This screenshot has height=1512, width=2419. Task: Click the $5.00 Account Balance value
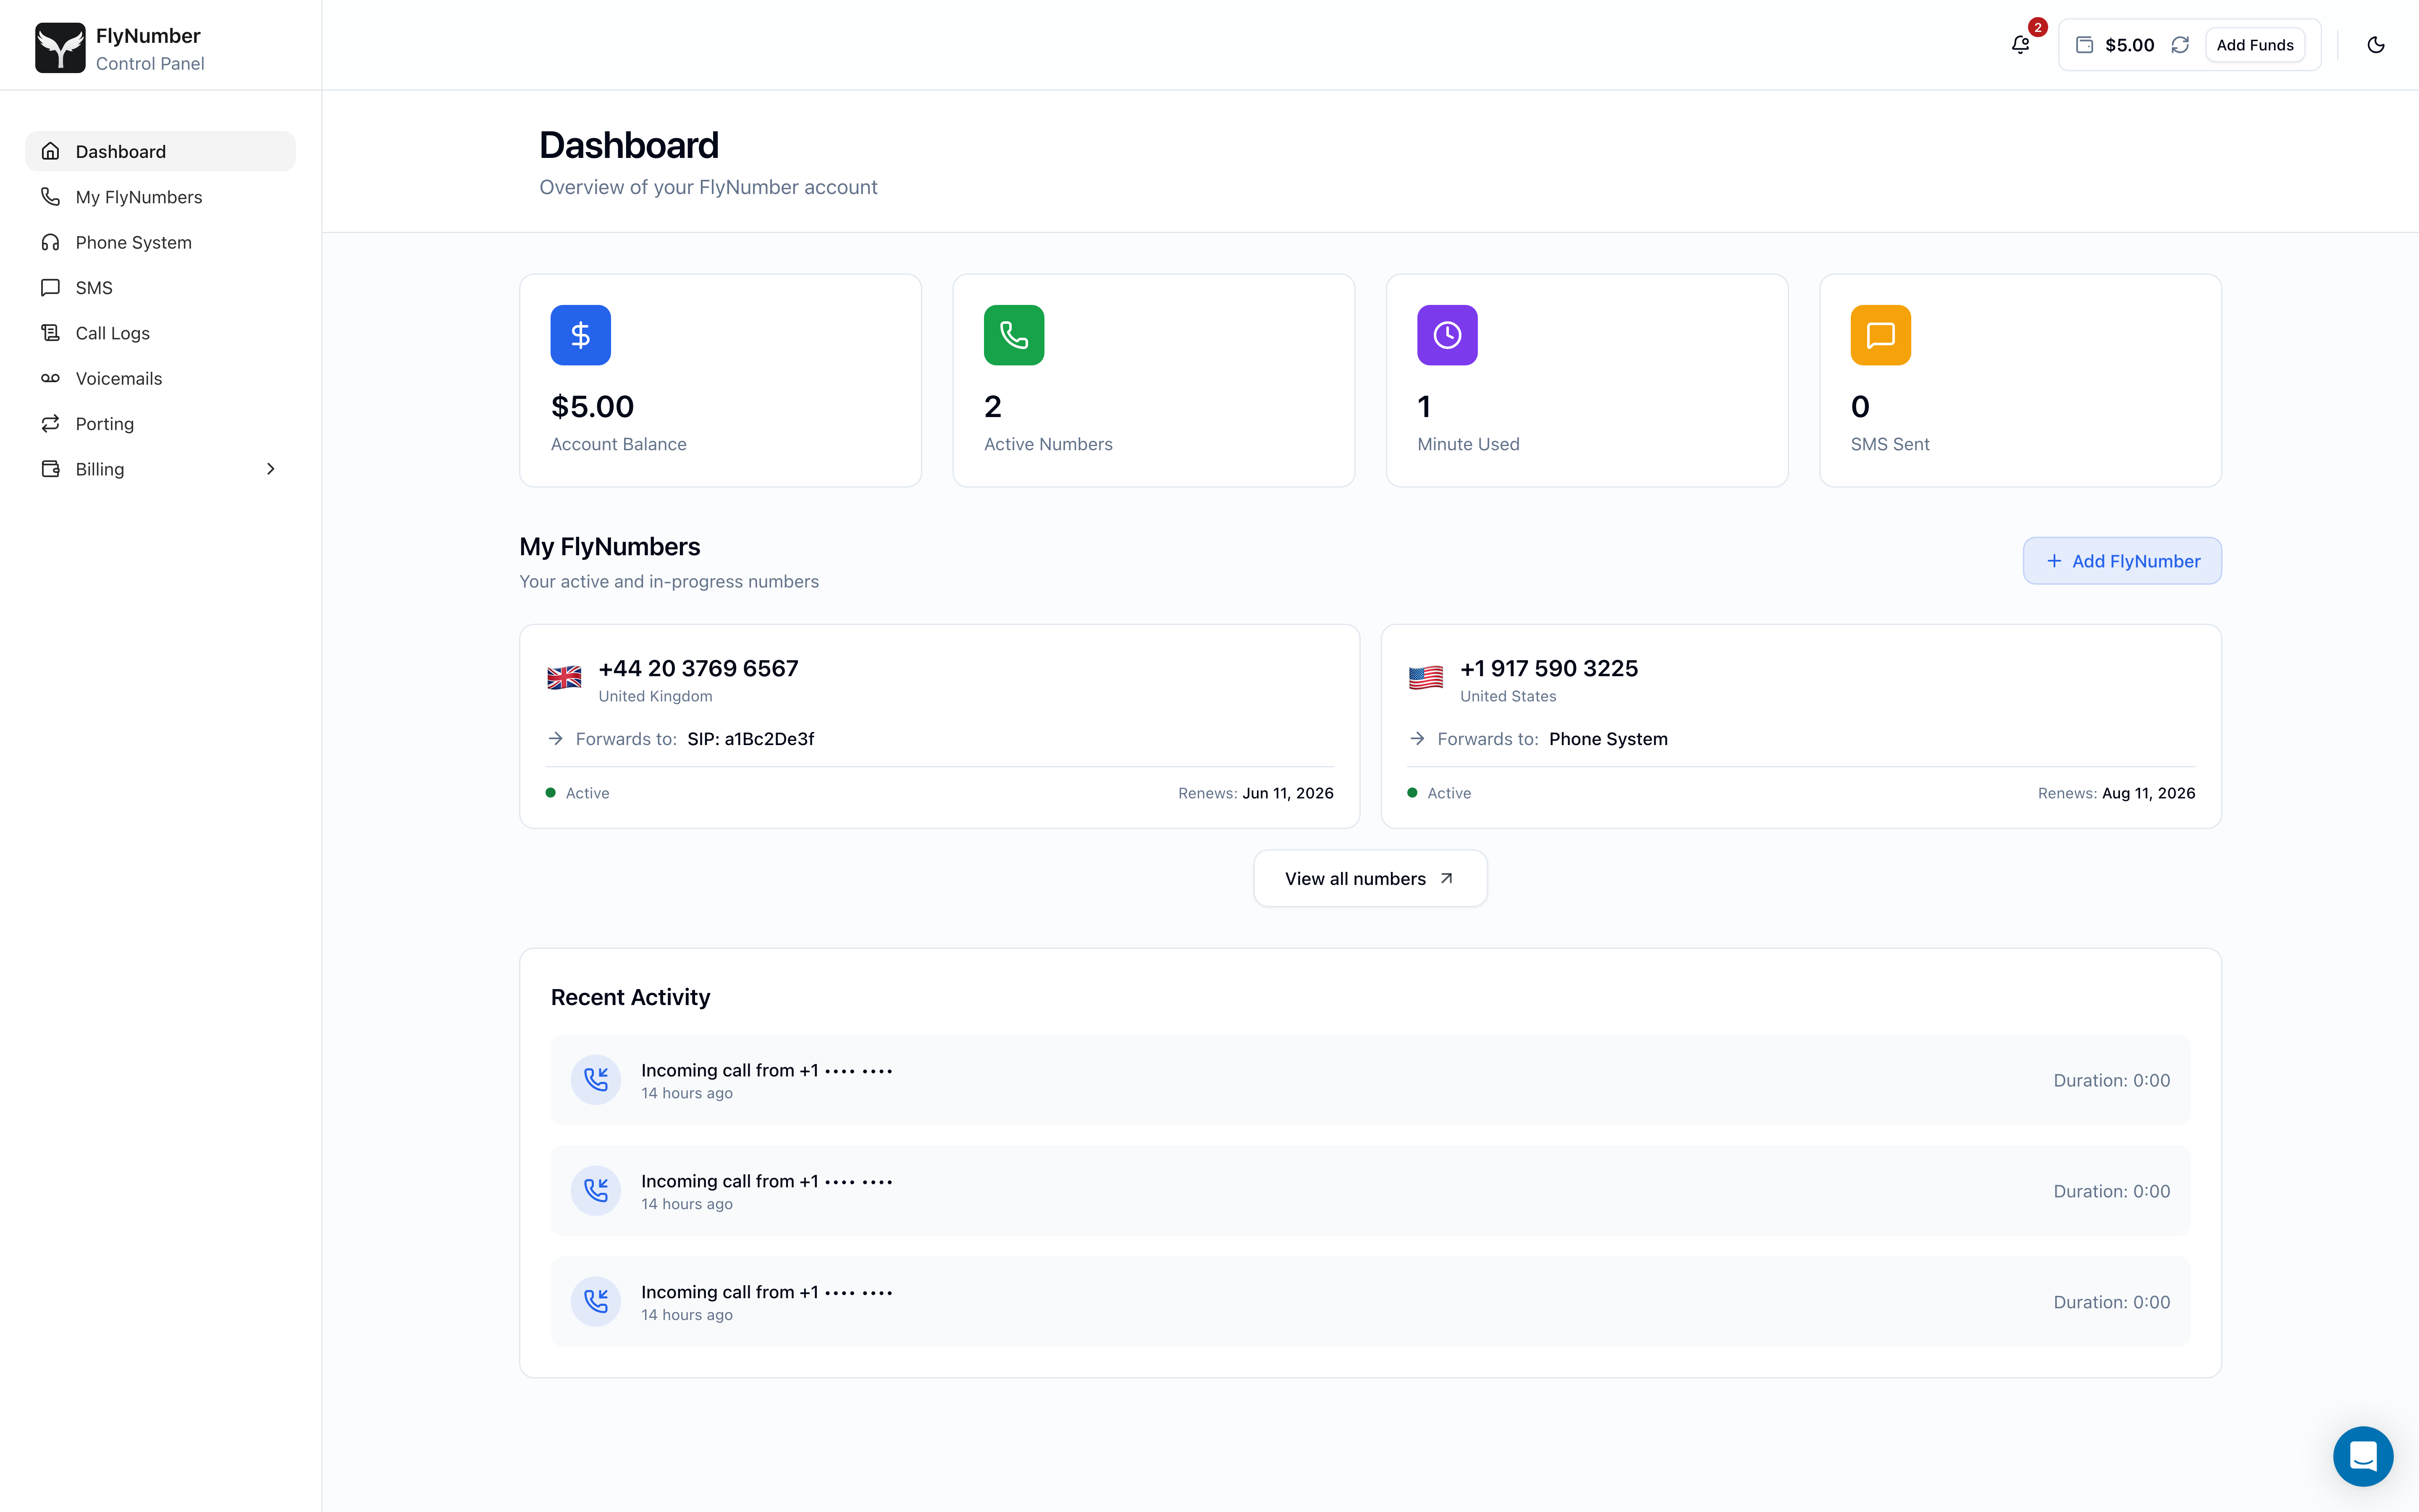(x=593, y=407)
